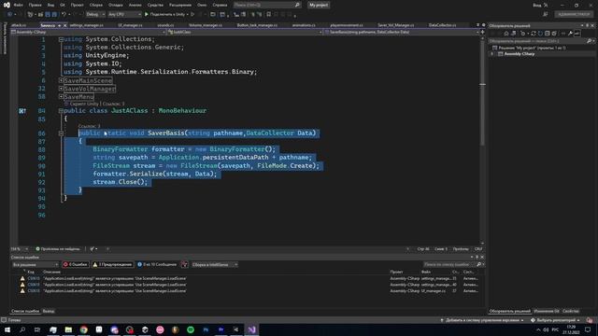Click the bookmark toolbar icon

[x=268, y=15]
